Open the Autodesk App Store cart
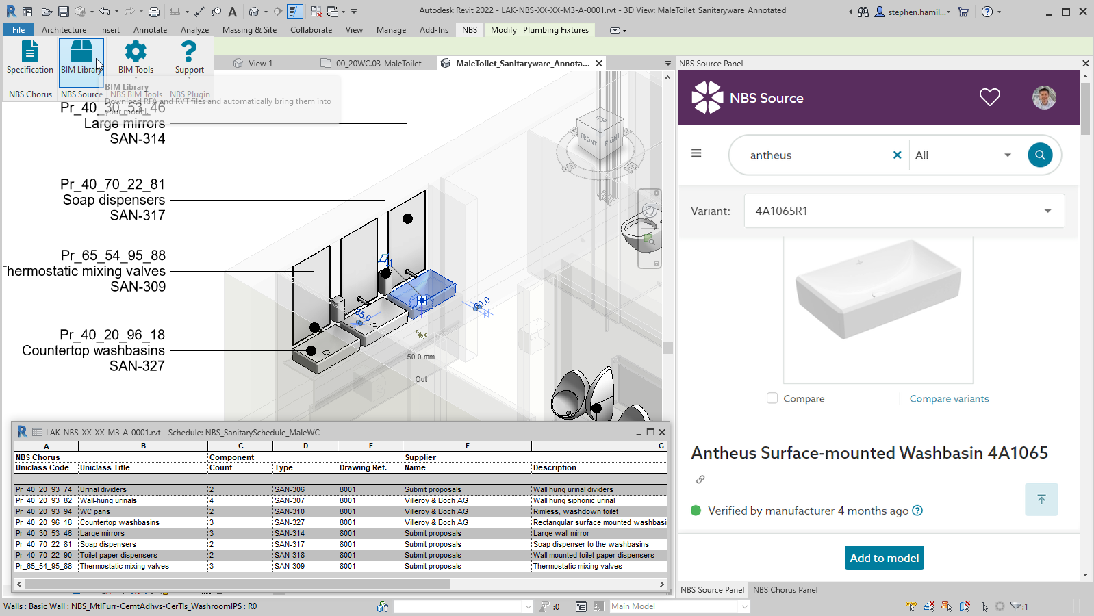The image size is (1094, 616). (x=963, y=12)
